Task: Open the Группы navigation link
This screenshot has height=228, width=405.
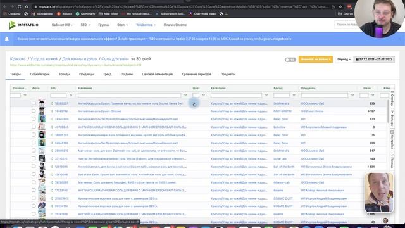Action: (104, 25)
